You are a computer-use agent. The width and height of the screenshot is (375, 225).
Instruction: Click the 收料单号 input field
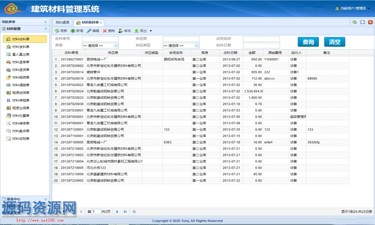(x=100, y=39)
